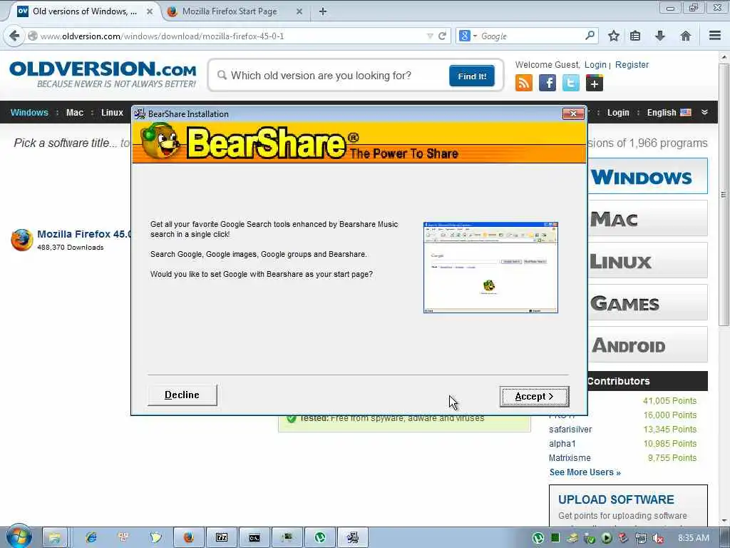Click the page vertical scrollbar thumb
Viewport: 730px width, 548px height.
[x=724, y=194]
